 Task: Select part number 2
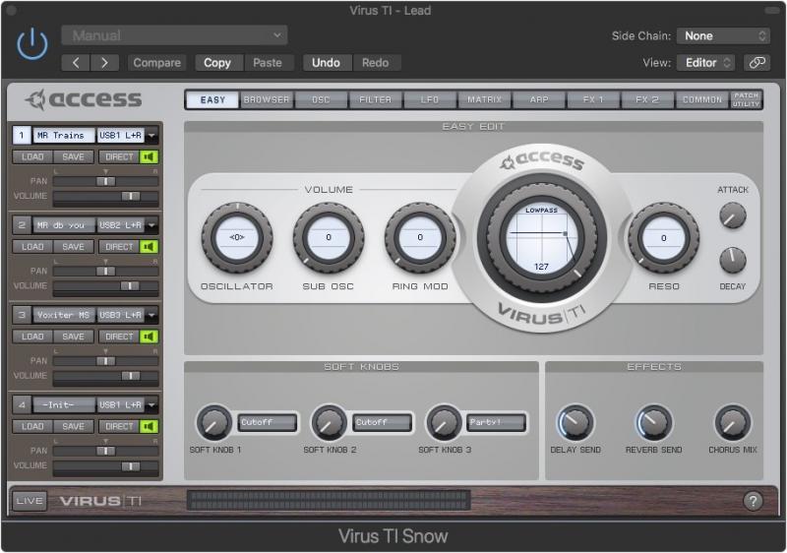(21, 225)
